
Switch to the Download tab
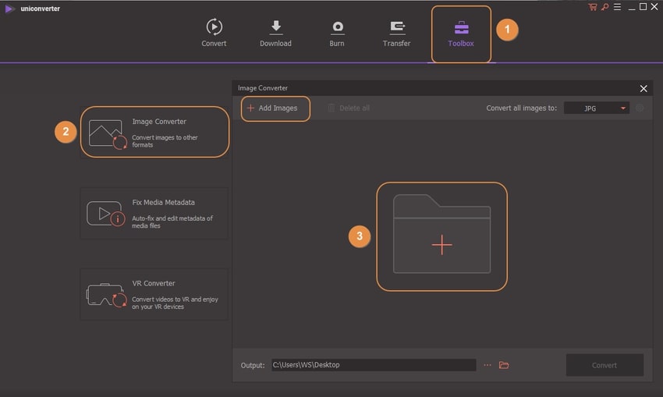(275, 33)
